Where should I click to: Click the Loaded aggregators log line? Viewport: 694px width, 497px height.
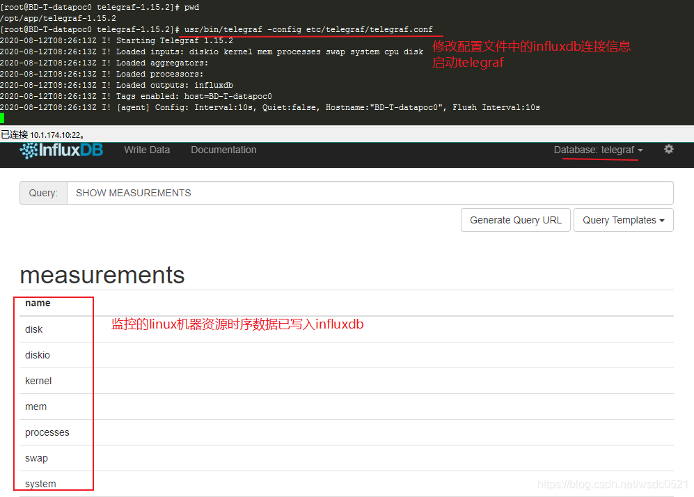click(104, 63)
